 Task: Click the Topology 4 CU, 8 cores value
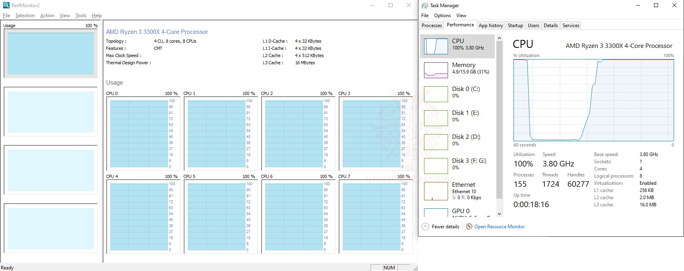coord(175,41)
